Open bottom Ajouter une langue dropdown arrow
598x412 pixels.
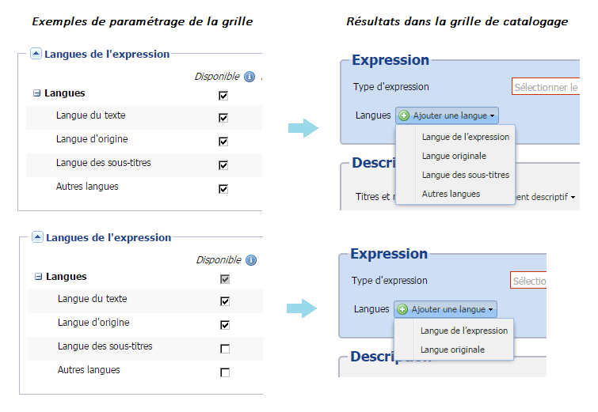pyautogui.click(x=491, y=309)
